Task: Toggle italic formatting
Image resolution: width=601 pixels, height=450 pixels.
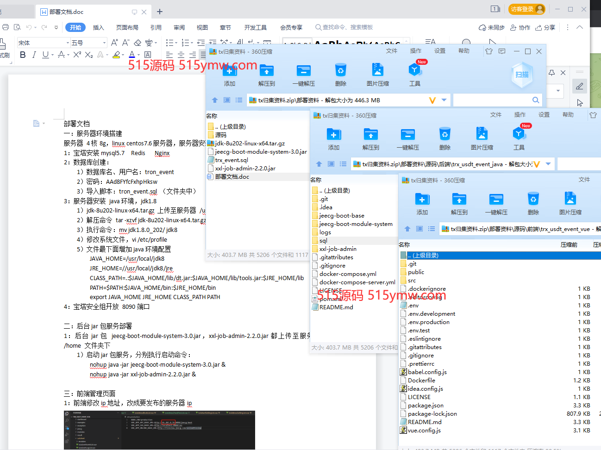Action: coord(34,55)
